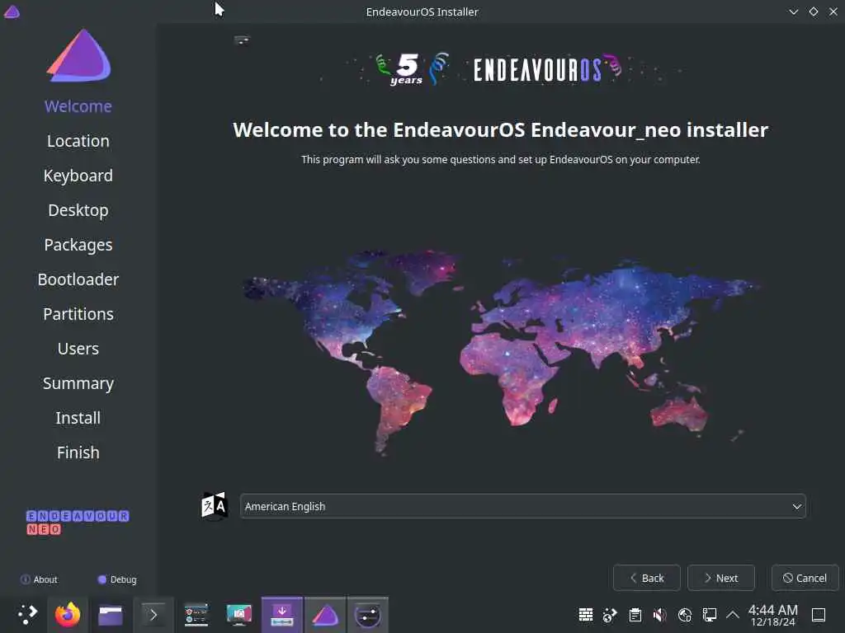Click the world map image
Image resolution: width=845 pixels, height=633 pixels.
[x=501, y=353]
